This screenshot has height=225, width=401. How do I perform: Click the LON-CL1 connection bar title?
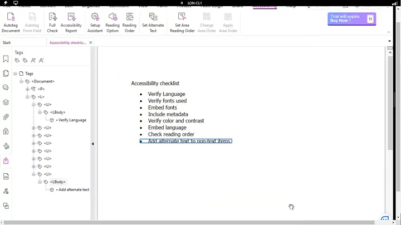pos(194,3)
